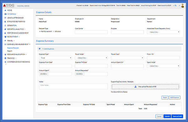Click the Submit button
Screen dimensions: 188x122
click(x=167, y=116)
